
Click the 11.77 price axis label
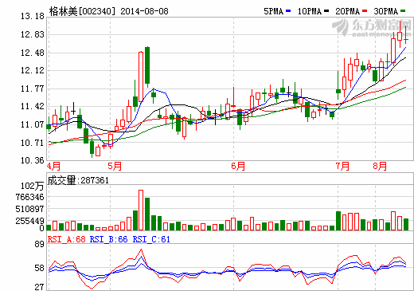(33, 88)
